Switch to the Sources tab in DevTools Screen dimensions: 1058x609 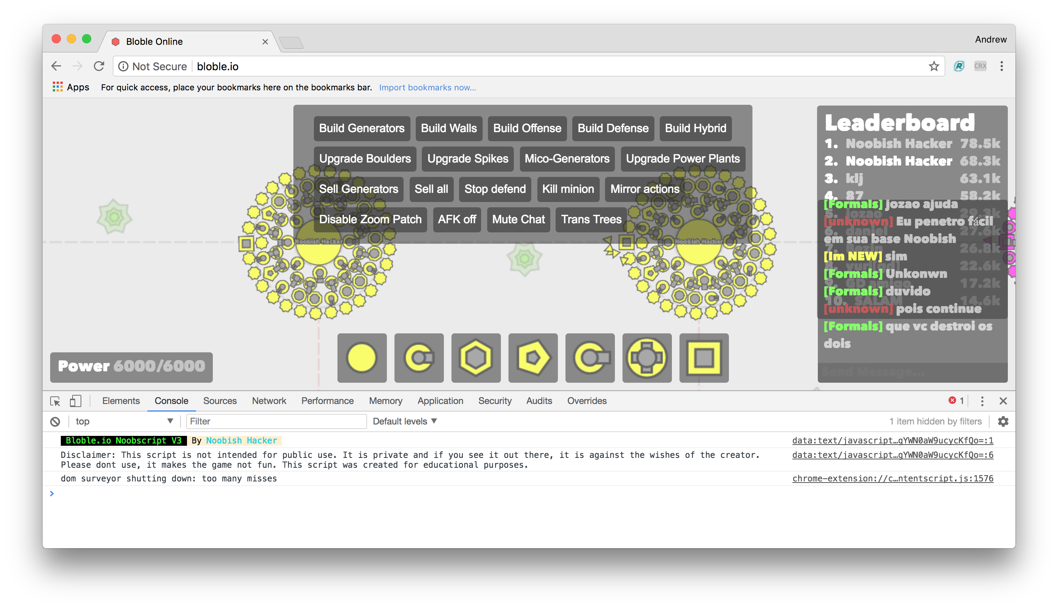tap(220, 401)
